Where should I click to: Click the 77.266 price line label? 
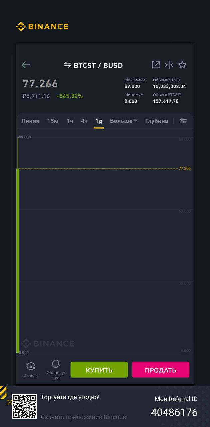point(185,168)
